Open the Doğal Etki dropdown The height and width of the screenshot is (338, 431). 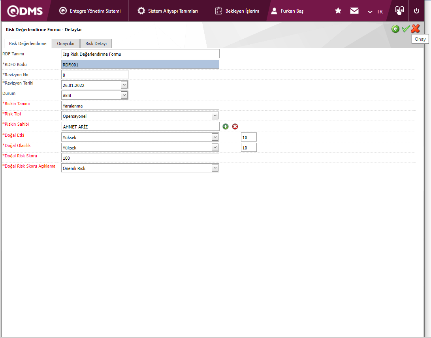point(215,137)
